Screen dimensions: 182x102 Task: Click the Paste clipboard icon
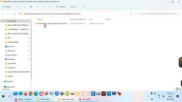tap(31, 7)
